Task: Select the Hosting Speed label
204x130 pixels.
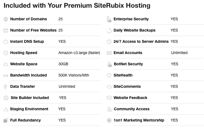Action: [x=24, y=53]
